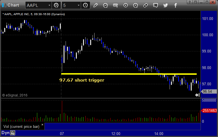Click the 100.00 price axis label

click(x=208, y=35)
